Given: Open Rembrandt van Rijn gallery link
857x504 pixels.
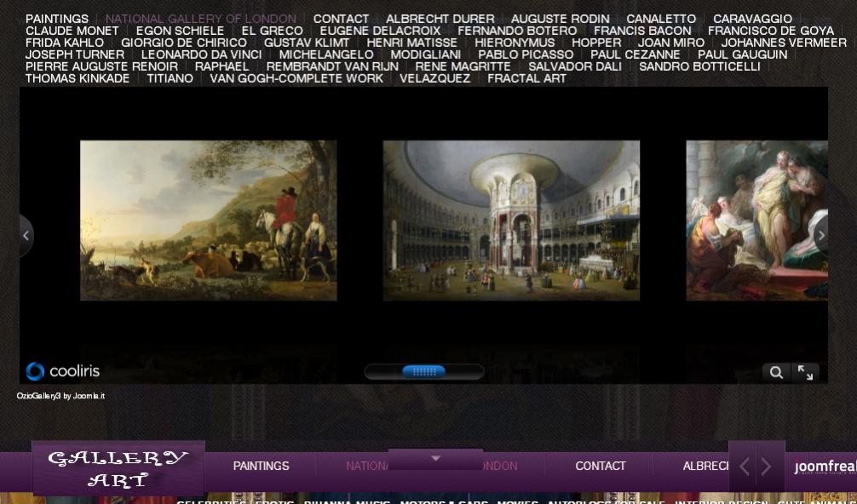Looking at the screenshot, I should click(x=332, y=66).
